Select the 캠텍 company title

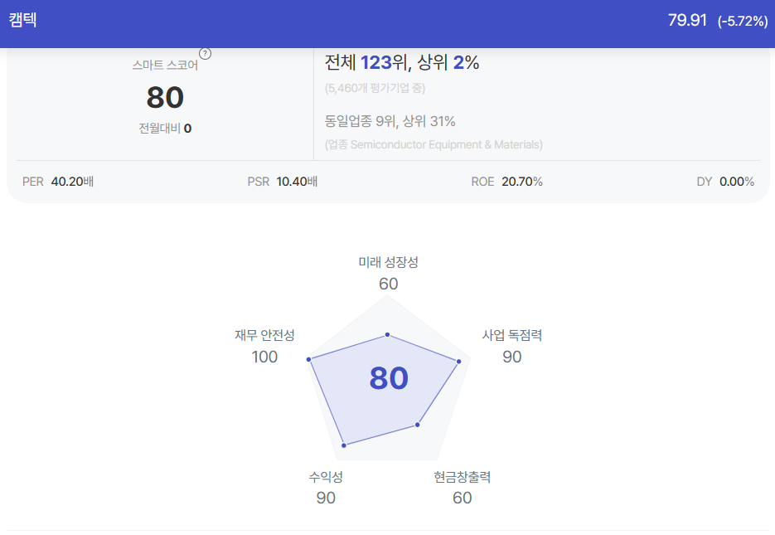click(22, 20)
